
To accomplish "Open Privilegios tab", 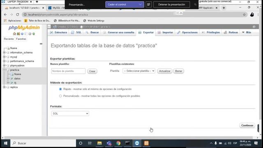I will pos(211,32).
